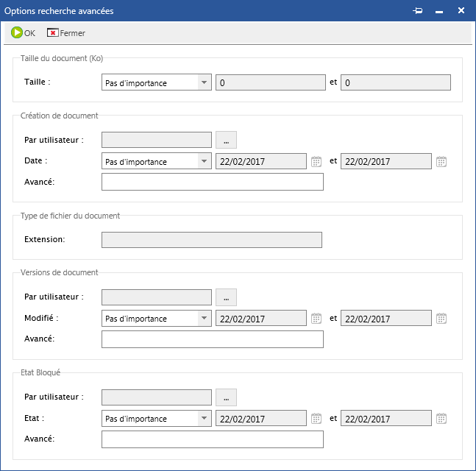Screen dimensions: 476x471
Task: Browse users for Création de document
Action: tap(226, 140)
